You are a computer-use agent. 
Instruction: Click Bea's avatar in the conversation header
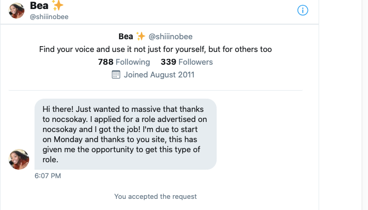tap(16, 11)
